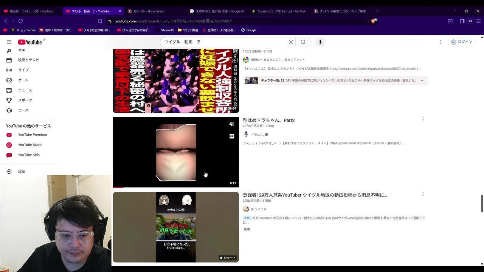The width and height of the screenshot is (484, 272).
Task: Unmute the video preview via speaker icon
Action: tap(232, 124)
